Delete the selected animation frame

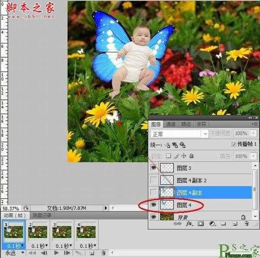pos(103,252)
